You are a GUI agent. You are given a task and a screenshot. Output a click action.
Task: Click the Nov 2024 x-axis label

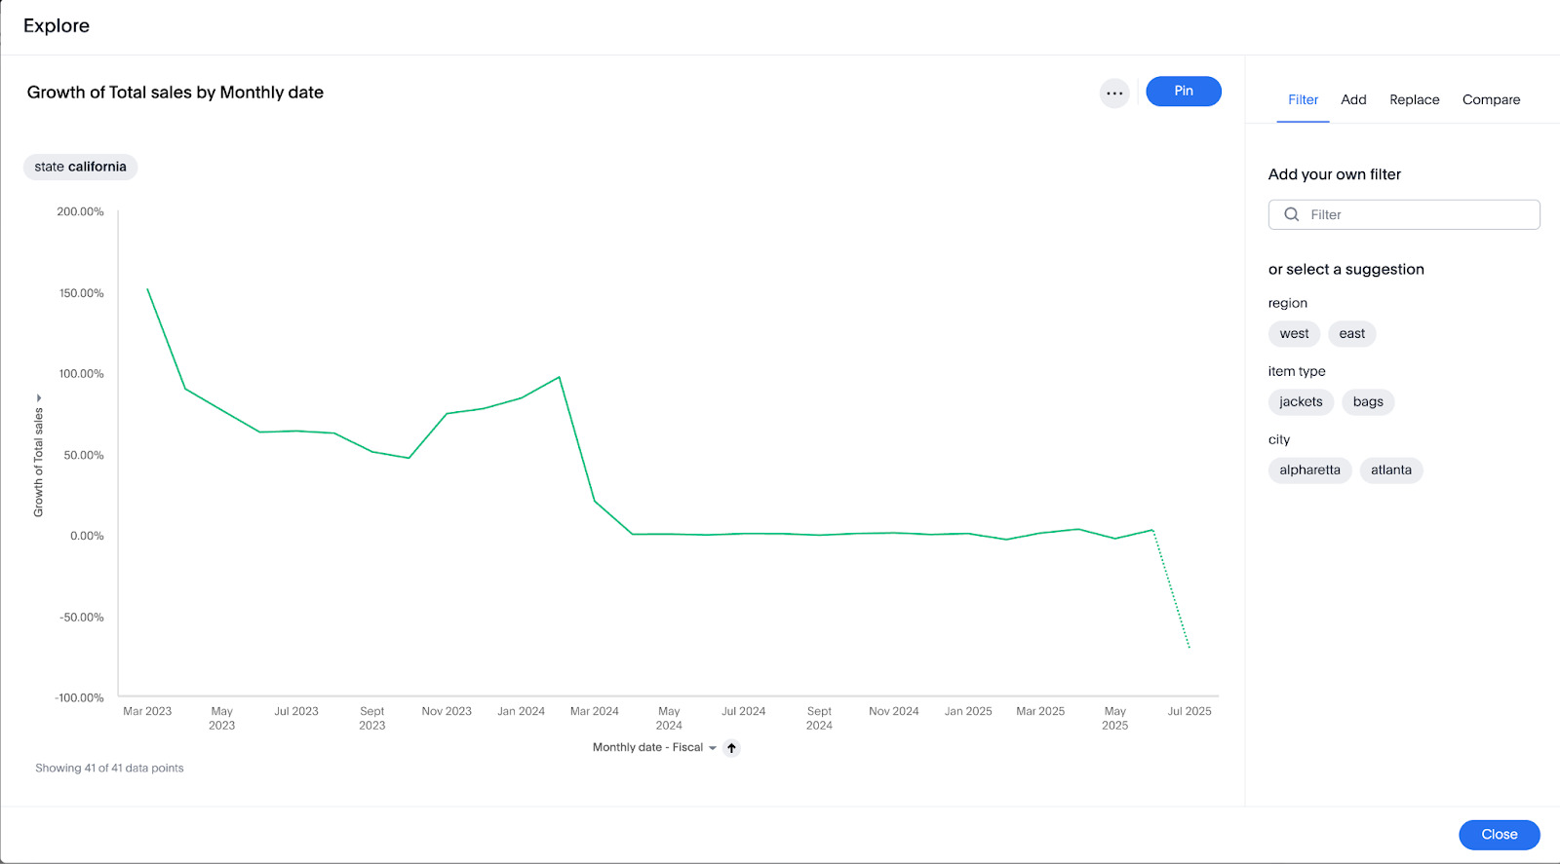pyautogui.click(x=894, y=711)
